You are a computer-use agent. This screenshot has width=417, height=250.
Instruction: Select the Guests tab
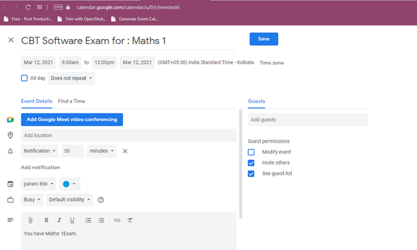pyautogui.click(x=256, y=101)
